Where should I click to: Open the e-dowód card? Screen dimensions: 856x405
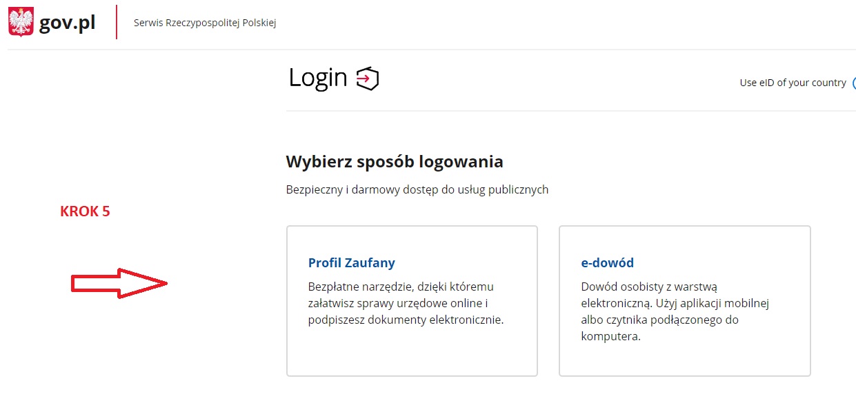click(x=684, y=300)
